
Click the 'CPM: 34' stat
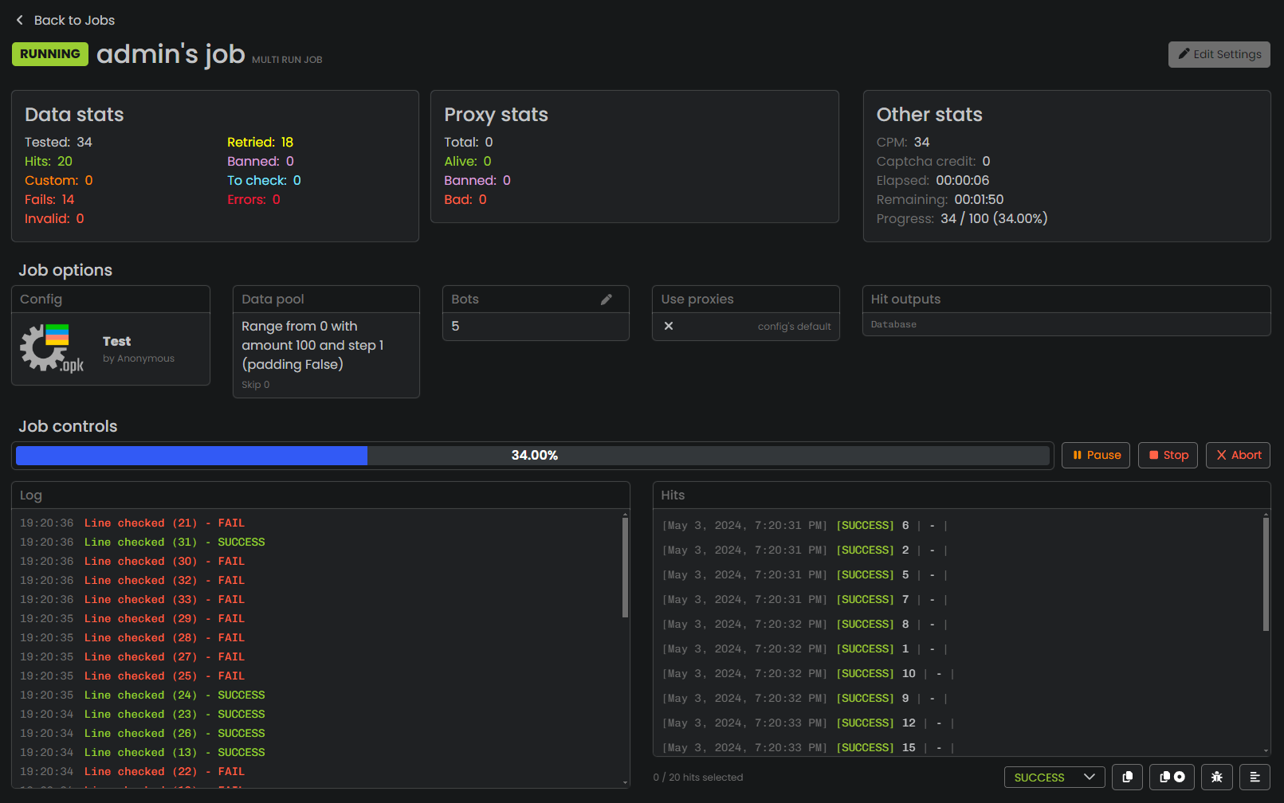[903, 143]
